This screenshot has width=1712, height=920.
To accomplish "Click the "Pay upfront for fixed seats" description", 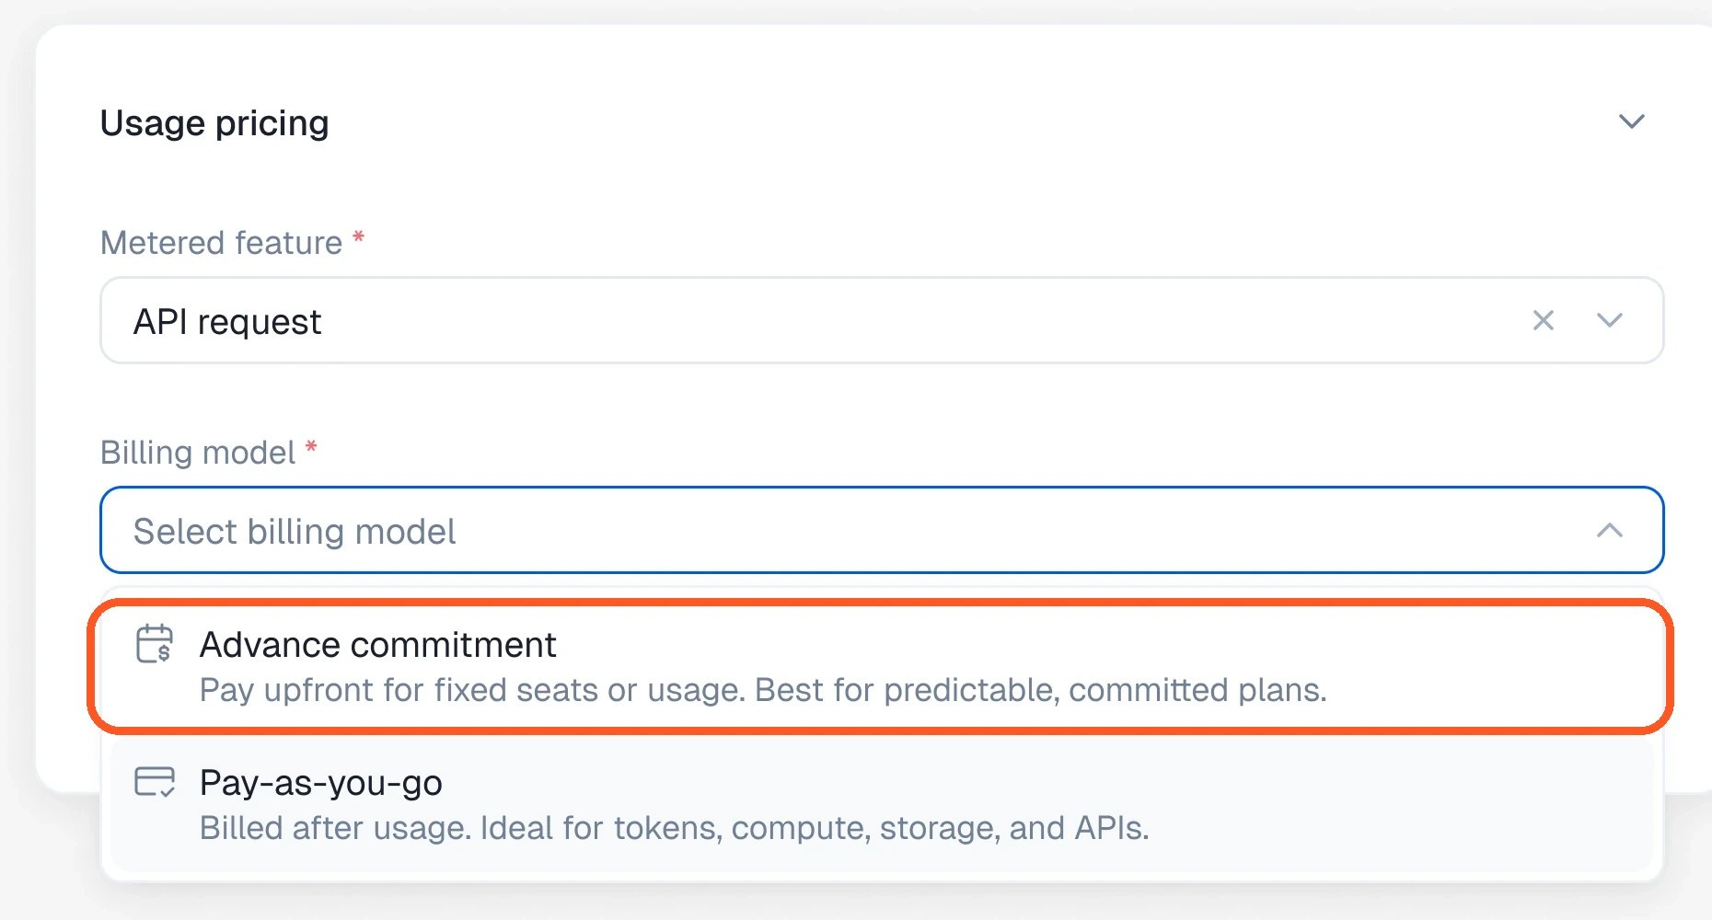I will tap(763, 690).
